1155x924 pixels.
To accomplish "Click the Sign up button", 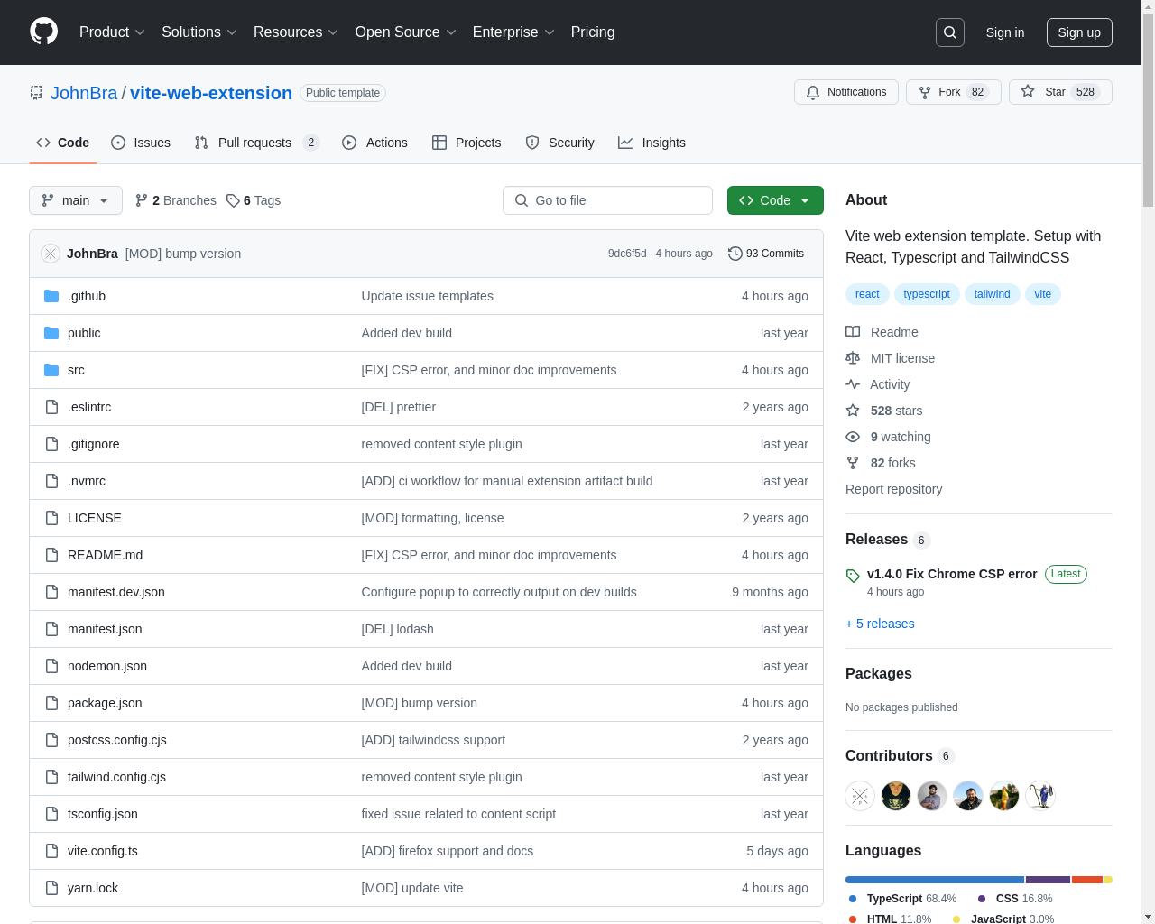I will coord(1079,32).
